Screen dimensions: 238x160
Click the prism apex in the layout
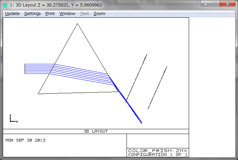point(77,24)
